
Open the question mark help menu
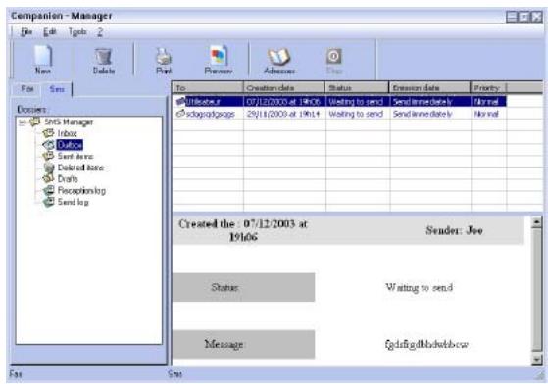(x=100, y=32)
